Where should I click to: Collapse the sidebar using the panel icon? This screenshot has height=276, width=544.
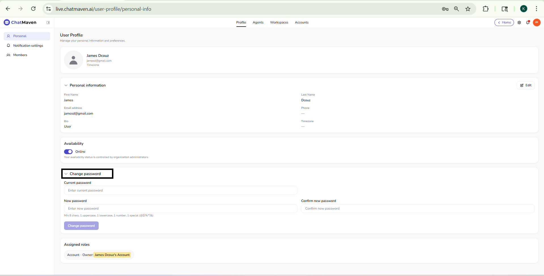pyautogui.click(x=48, y=22)
